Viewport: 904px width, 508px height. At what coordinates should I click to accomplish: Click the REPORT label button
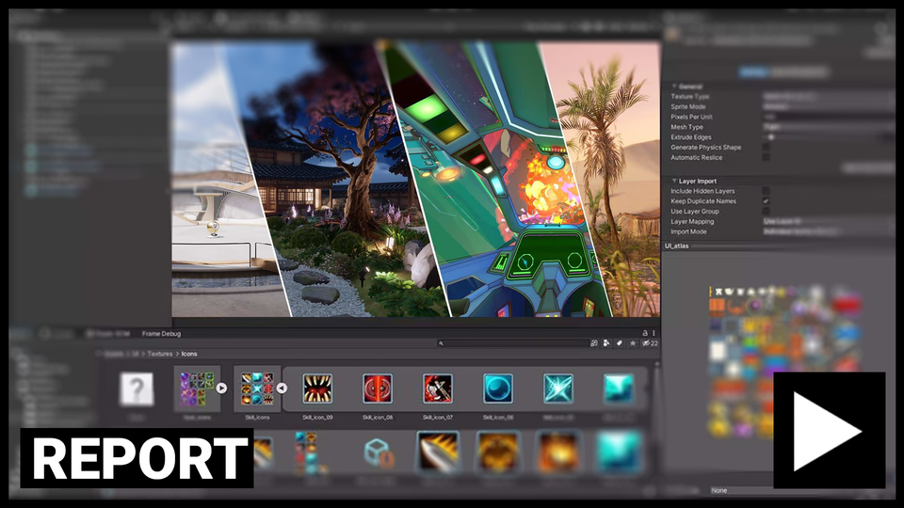point(137,458)
